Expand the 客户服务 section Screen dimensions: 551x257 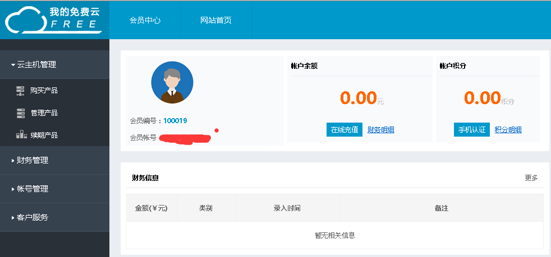54,217
